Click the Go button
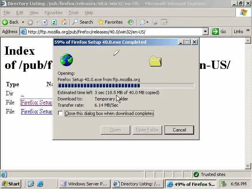The height and width of the screenshot is (189, 252). [219, 31]
